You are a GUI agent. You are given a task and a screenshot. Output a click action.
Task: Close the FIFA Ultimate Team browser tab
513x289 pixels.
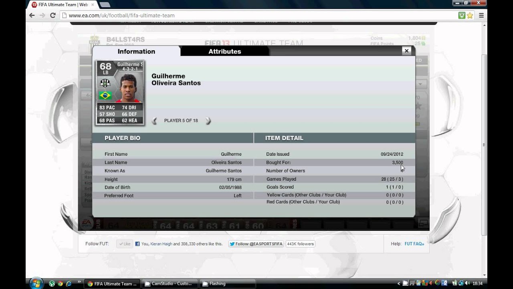93,5
